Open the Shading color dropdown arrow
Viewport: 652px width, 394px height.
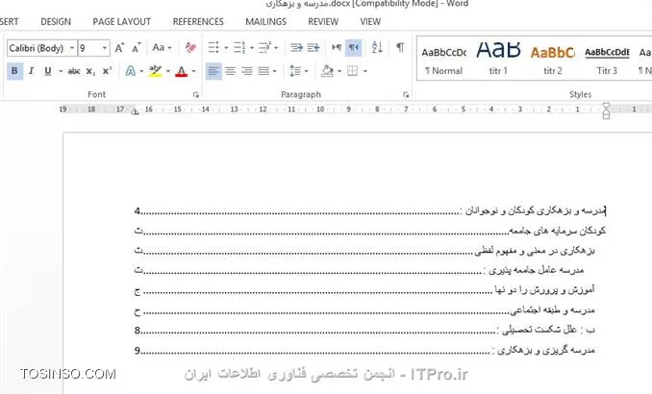339,71
